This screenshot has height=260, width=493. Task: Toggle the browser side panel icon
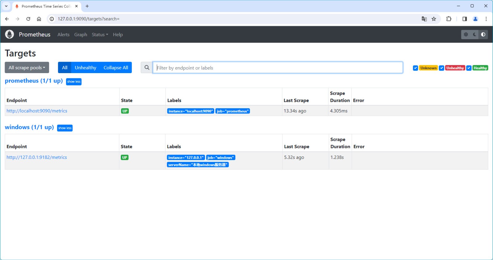pyautogui.click(x=465, y=19)
